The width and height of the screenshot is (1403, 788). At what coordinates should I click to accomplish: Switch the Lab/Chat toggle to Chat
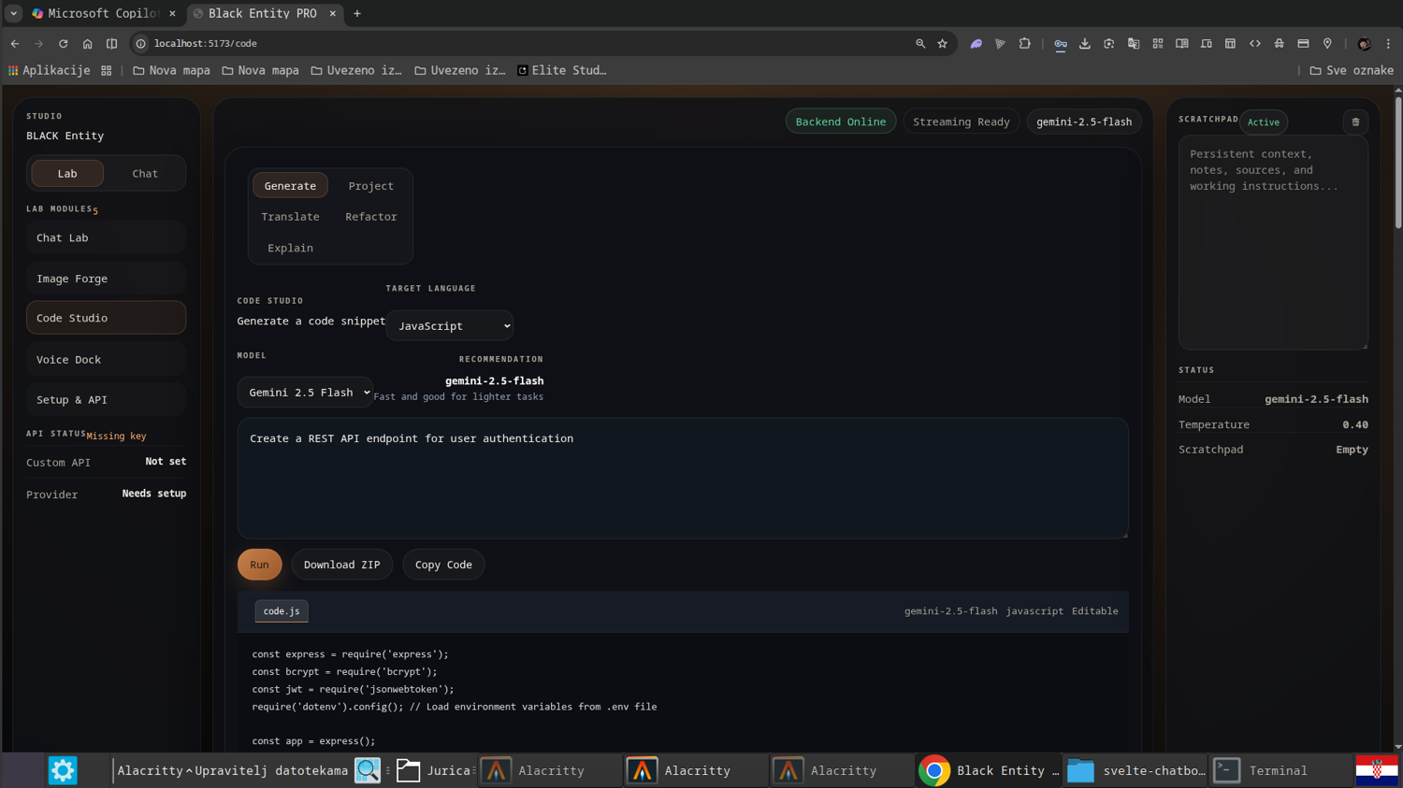click(145, 173)
